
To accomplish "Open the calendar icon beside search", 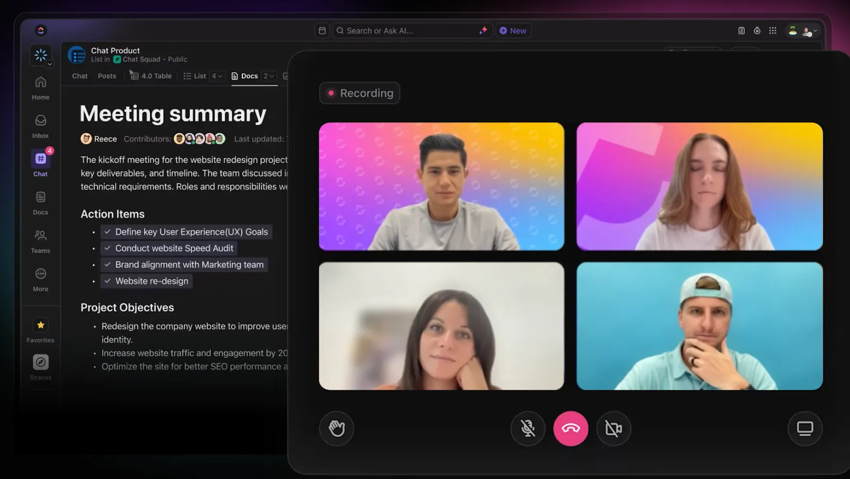I will point(322,31).
